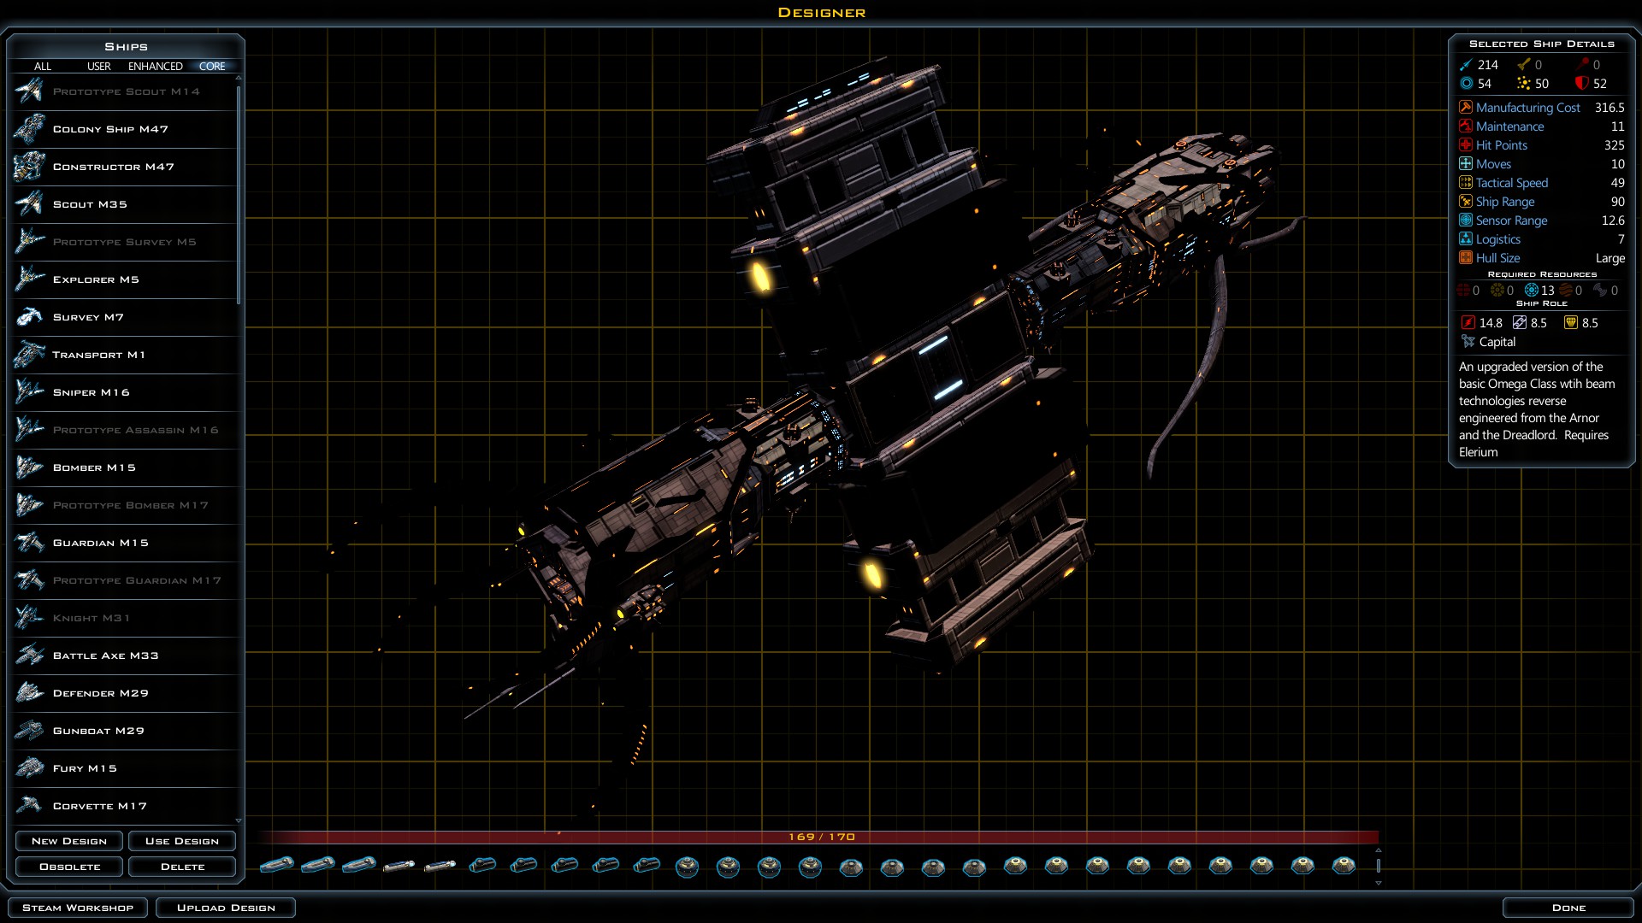The image size is (1642, 923).
Task: Click the Logistics icon
Action: click(1466, 239)
